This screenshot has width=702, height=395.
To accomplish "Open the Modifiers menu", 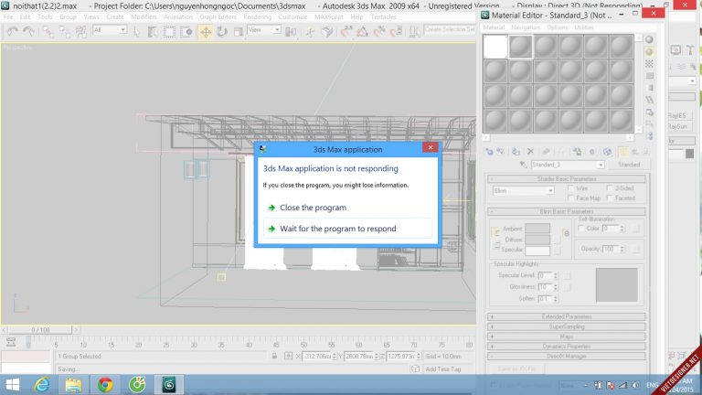I will [144, 17].
